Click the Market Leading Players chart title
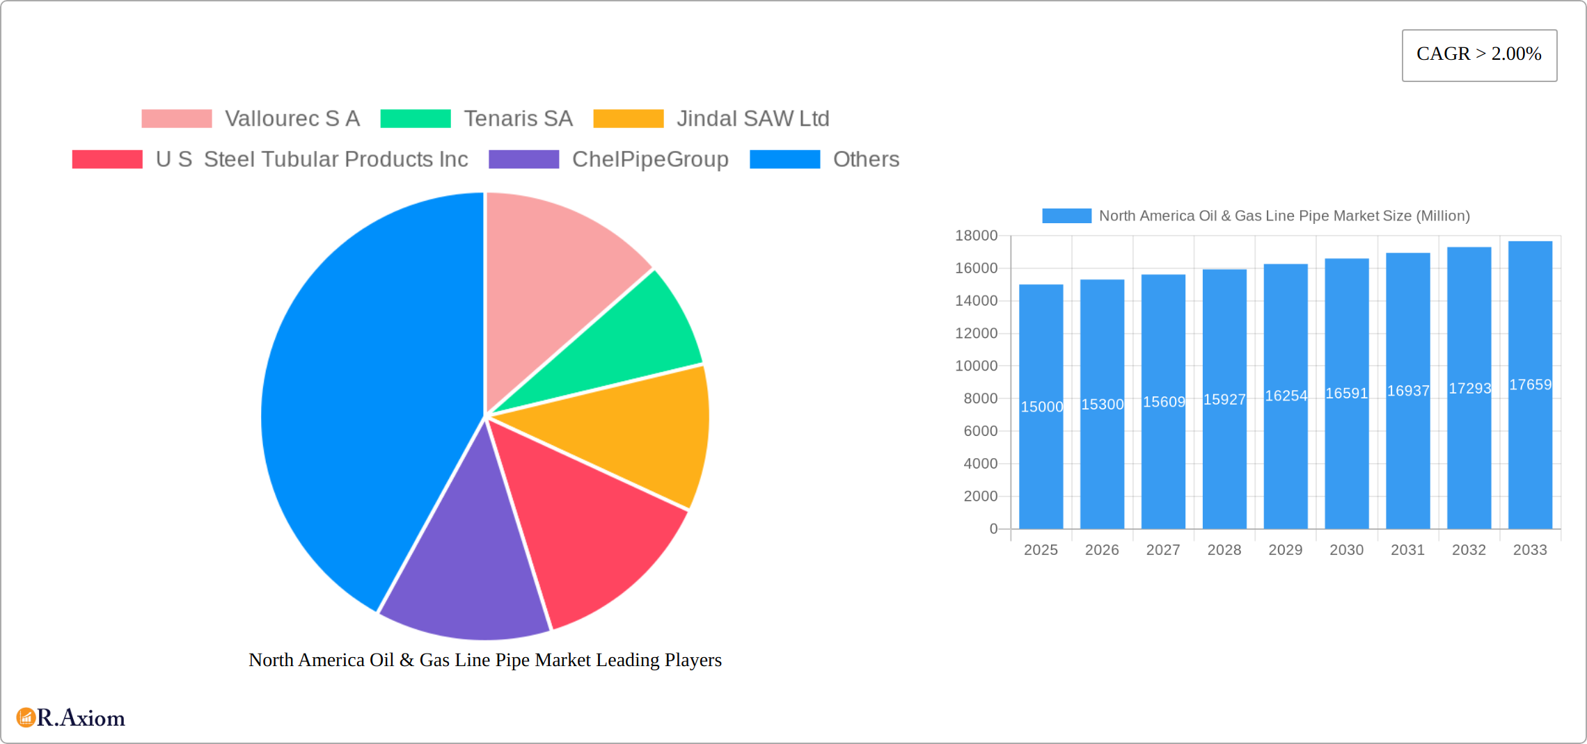This screenshot has height=744, width=1587. (485, 660)
